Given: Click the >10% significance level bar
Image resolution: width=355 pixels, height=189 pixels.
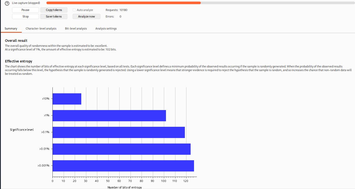Looking at the screenshot, I should (x=67, y=99).
